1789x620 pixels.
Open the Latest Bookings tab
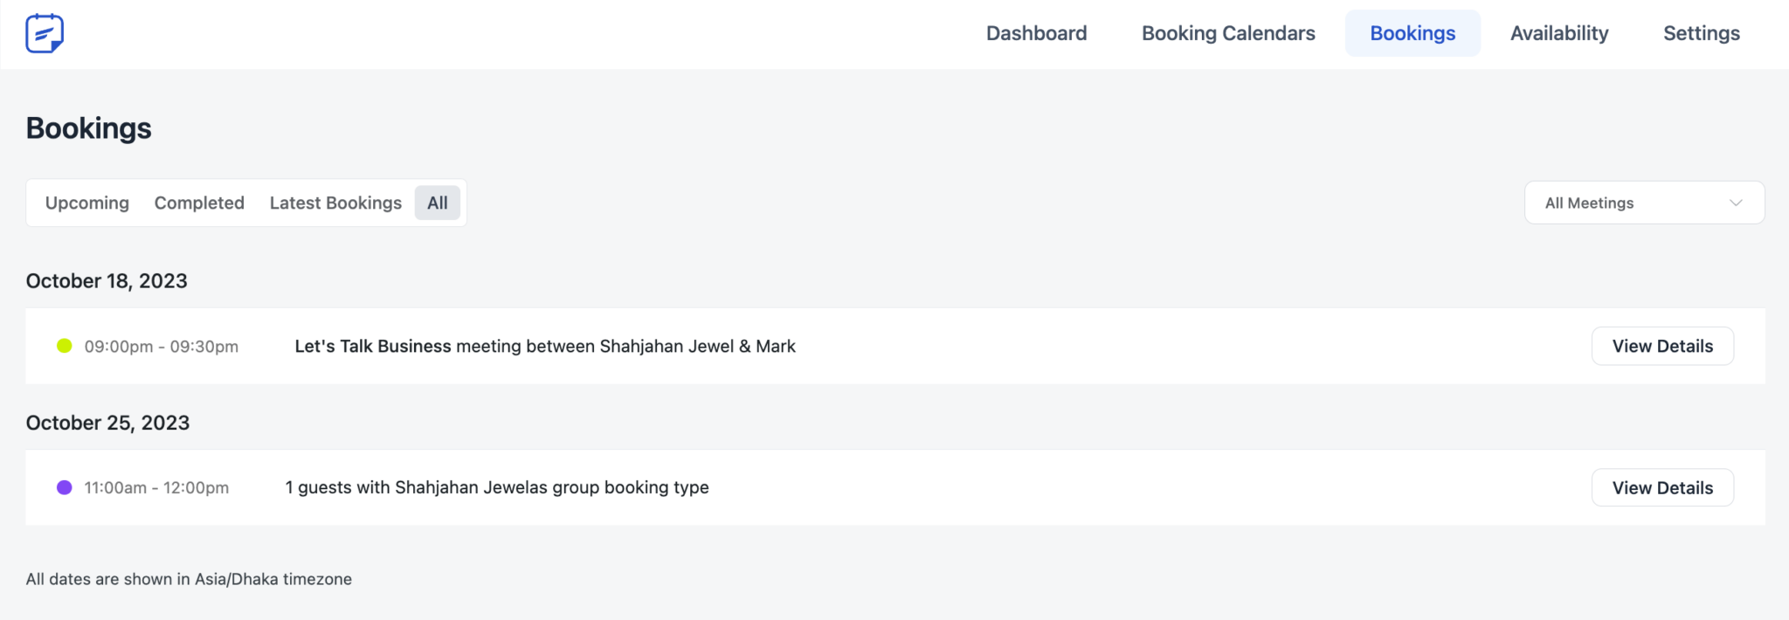335,203
